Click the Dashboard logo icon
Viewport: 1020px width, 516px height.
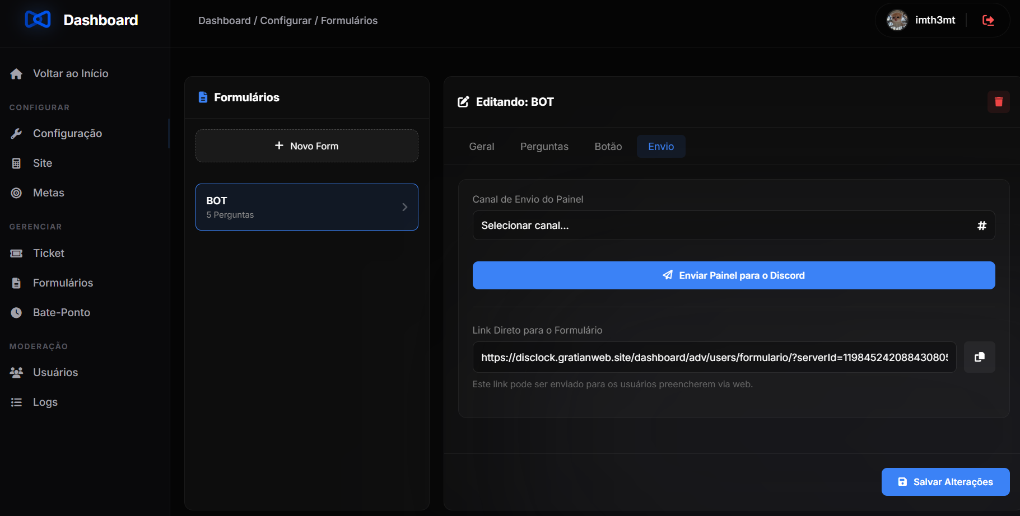[x=38, y=20]
